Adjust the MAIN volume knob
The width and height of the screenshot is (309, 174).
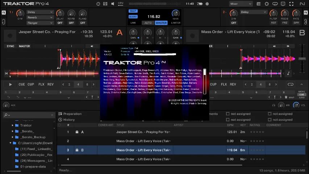pyautogui.click(x=176, y=13)
